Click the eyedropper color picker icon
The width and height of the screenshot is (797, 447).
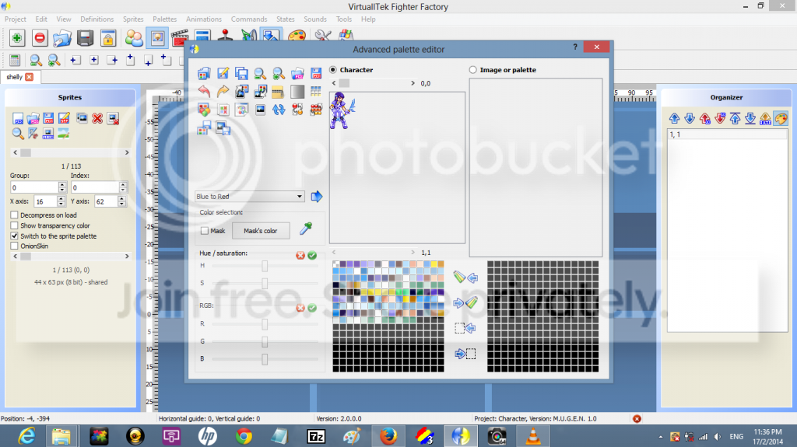click(x=305, y=229)
